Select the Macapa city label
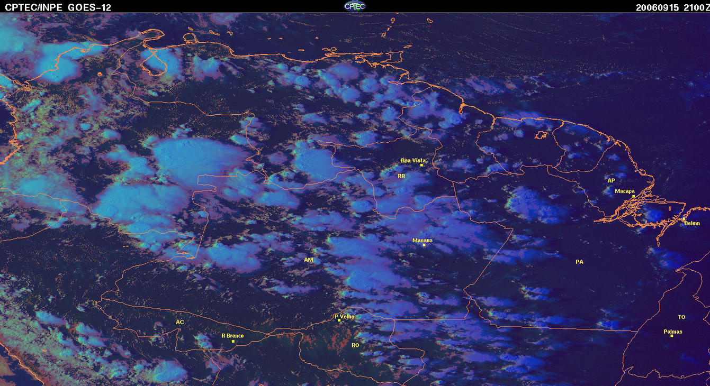 (625, 191)
